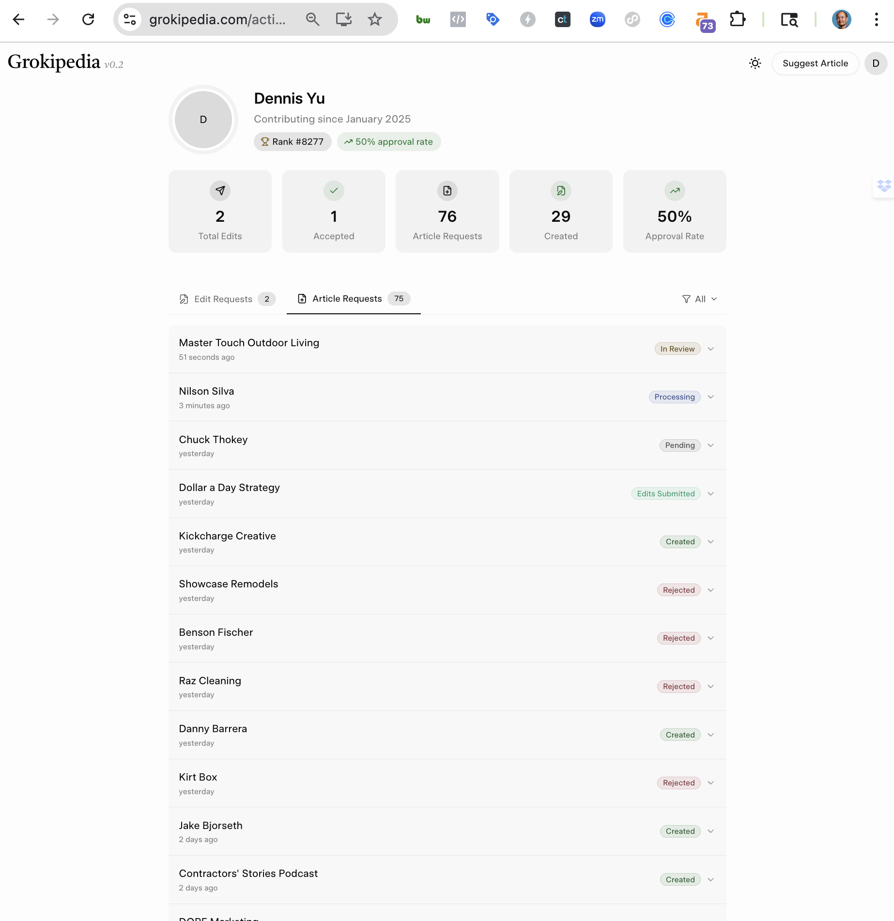The image size is (894, 921).
Task: Open the zm Zoom extension icon
Action: tap(598, 19)
